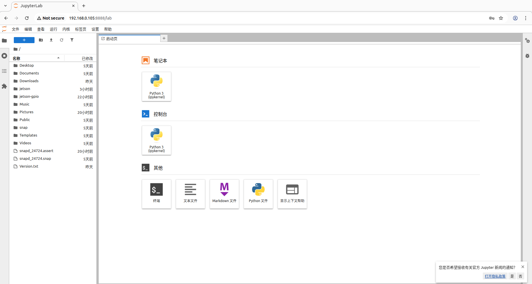This screenshot has width=532, height=284.
Task: Select the Music folder
Action: click(x=53, y=104)
